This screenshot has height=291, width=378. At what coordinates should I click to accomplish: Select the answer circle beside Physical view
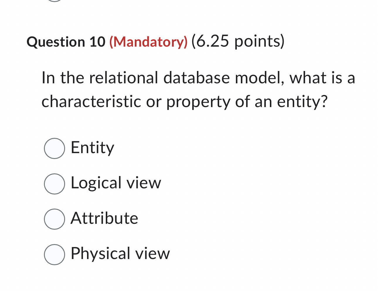(55, 254)
